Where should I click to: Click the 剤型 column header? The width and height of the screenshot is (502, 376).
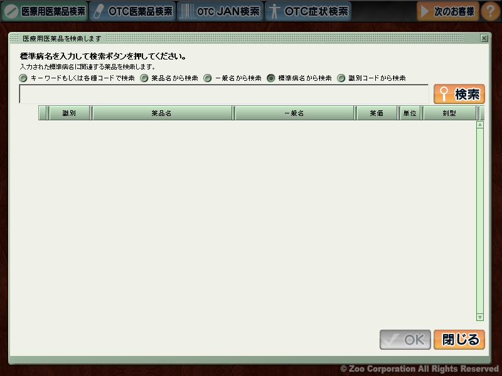449,113
